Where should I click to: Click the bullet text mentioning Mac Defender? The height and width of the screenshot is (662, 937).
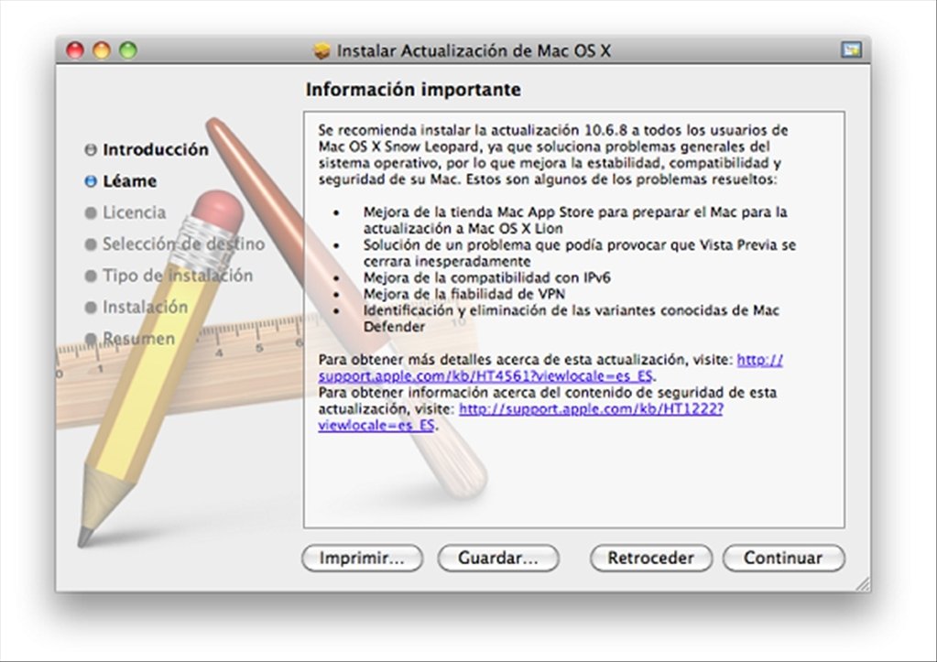(x=572, y=319)
